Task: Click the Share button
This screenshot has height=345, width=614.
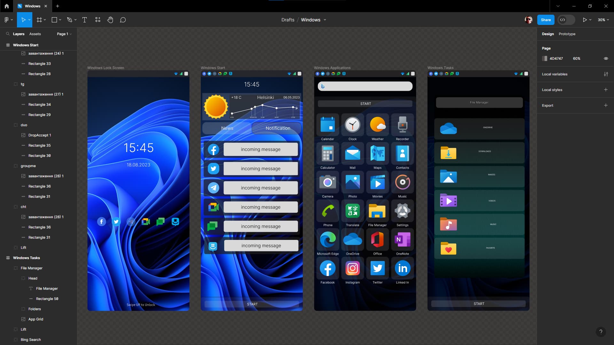Action: (x=546, y=20)
